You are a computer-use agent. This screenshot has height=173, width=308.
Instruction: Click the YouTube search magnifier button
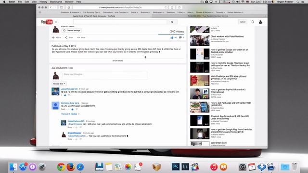(172, 22)
